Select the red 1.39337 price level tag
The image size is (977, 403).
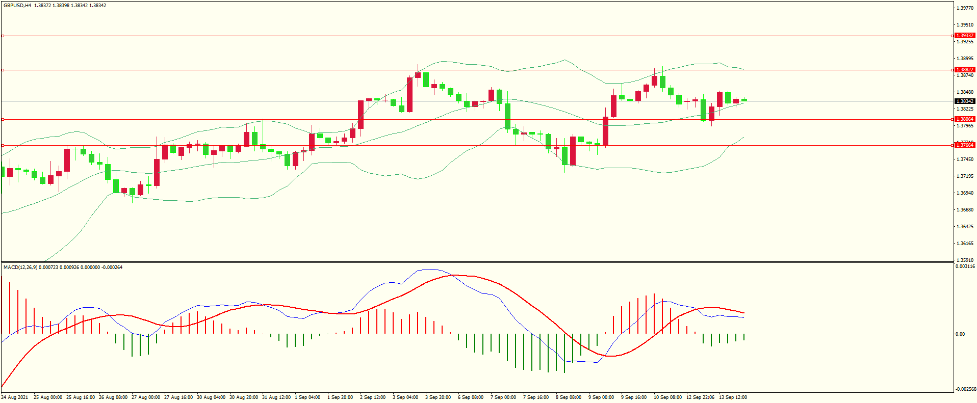point(964,36)
